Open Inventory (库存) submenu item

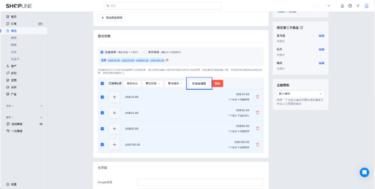click(x=14, y=38)
